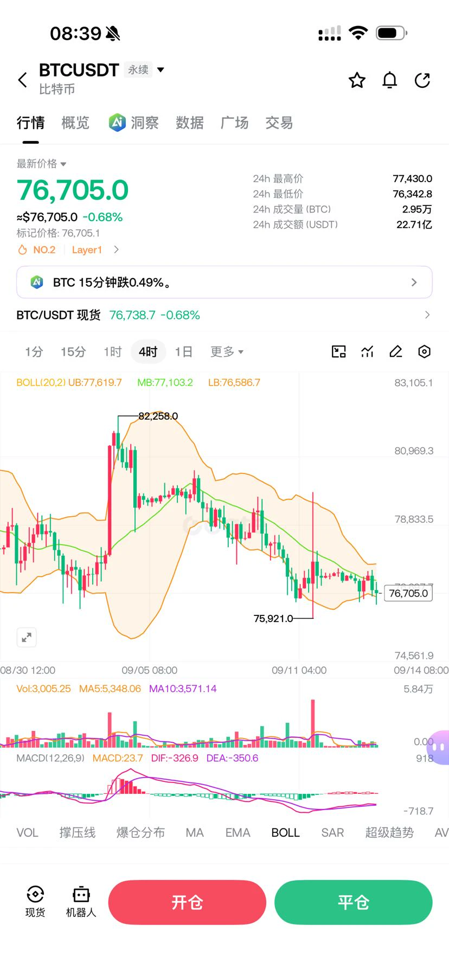Tap 24h 成交额 value 22.71亿
The width and height of the screenshot is (449, 976).
pyautogui.click(x=414, y=224)
